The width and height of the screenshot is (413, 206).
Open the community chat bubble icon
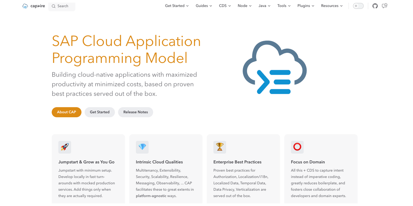[x=385, y=6]
